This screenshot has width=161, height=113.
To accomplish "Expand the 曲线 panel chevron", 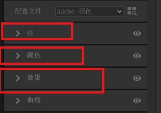I will pos(18,101).
